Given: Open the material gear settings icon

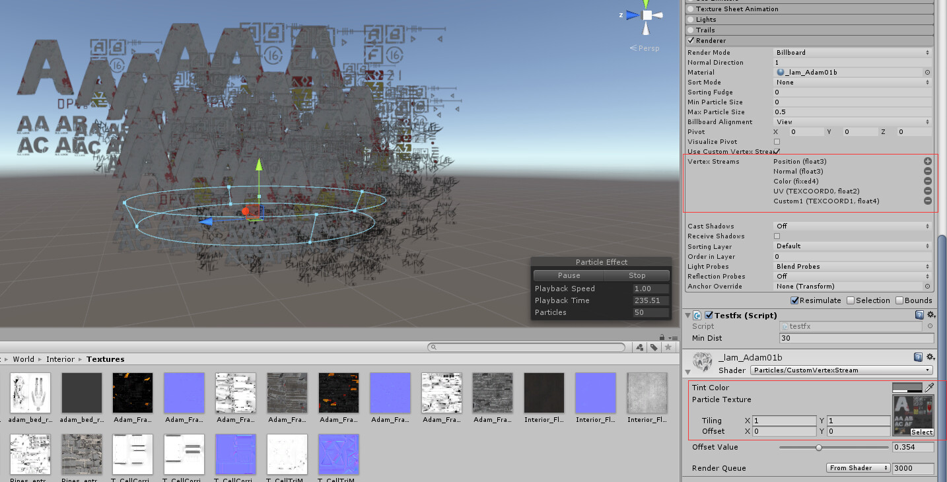Looking at the screenshot, I should point(931,357).
